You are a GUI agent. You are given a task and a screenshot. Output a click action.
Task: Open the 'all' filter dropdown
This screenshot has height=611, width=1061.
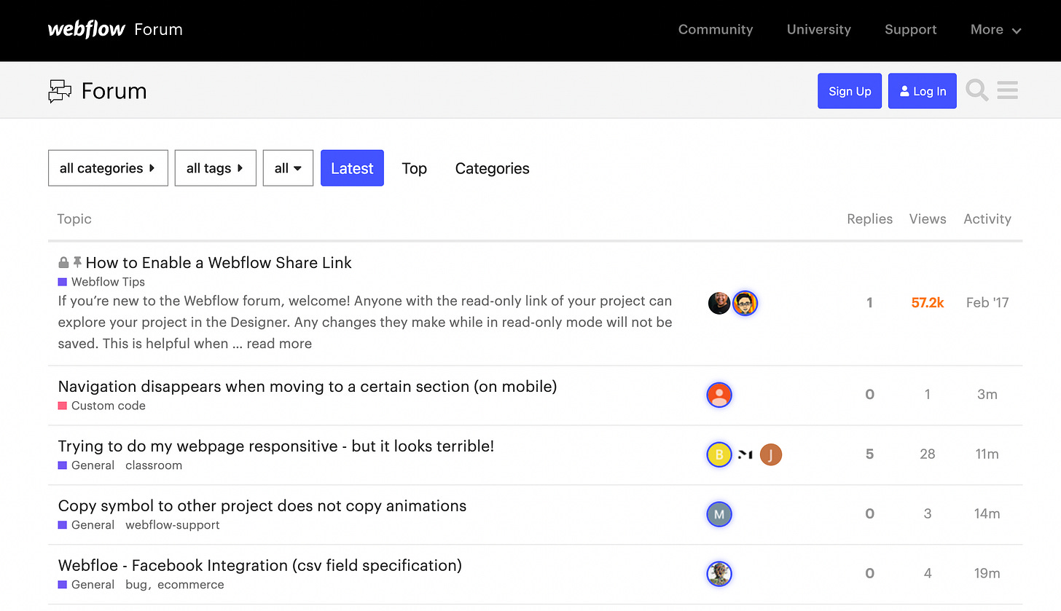288,168
